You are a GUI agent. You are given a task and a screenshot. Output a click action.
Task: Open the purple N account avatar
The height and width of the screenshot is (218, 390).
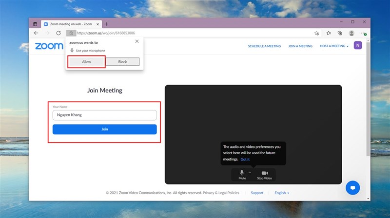(x=358, y=45)
